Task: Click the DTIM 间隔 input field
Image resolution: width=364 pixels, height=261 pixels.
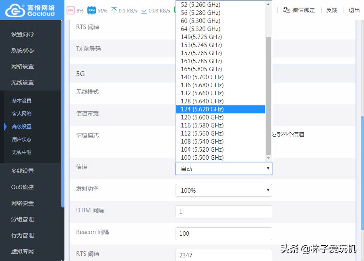Action: 224,212
